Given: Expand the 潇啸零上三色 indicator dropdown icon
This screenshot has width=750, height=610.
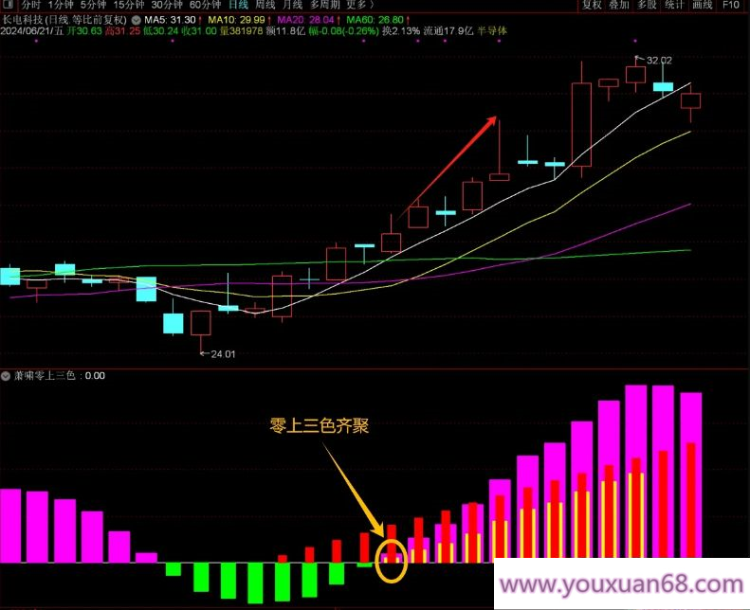Looking at the screenshot, I should tap(7, 375).
